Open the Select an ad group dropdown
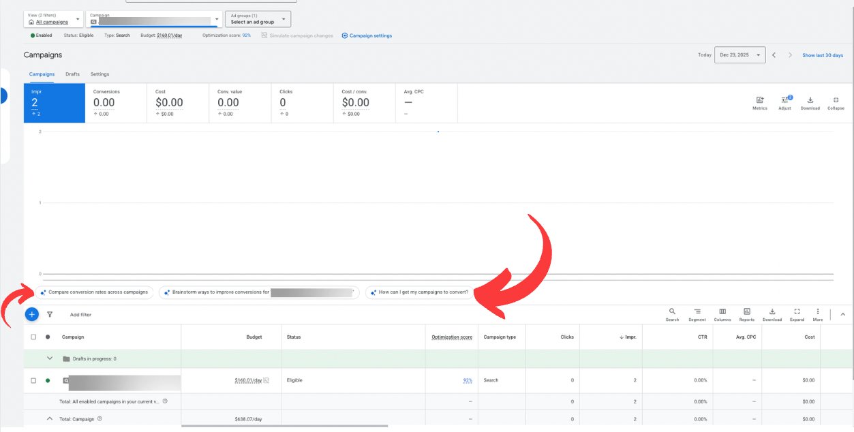 tap(257, 18)
